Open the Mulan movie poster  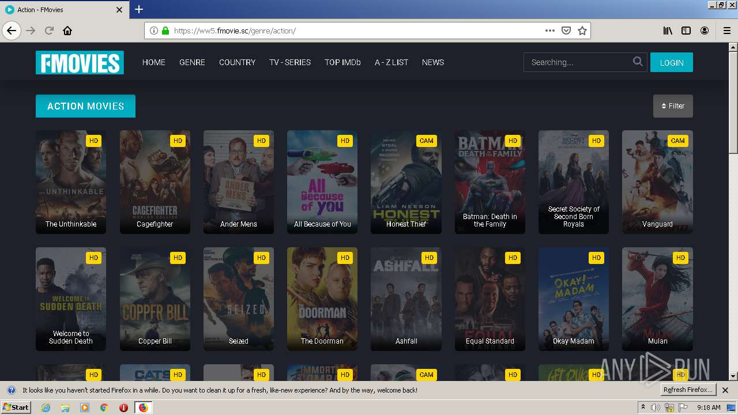[x=657, y=299]
